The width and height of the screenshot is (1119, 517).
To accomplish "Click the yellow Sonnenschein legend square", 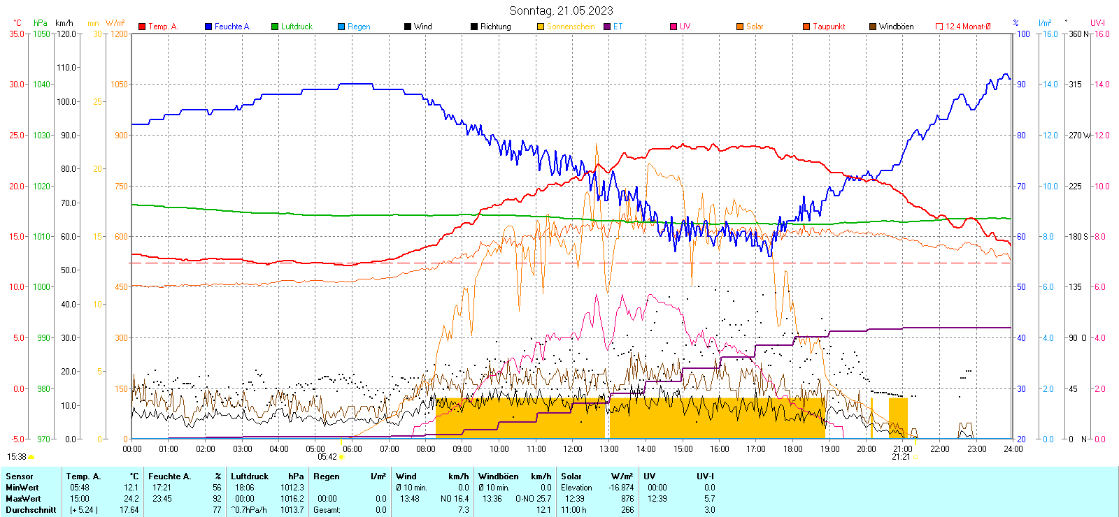I will (541, 27).
